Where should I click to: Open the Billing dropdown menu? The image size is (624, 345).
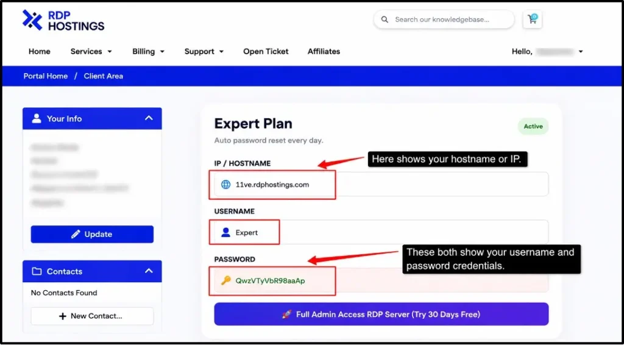pyautogui.click(x=149, y=51)
